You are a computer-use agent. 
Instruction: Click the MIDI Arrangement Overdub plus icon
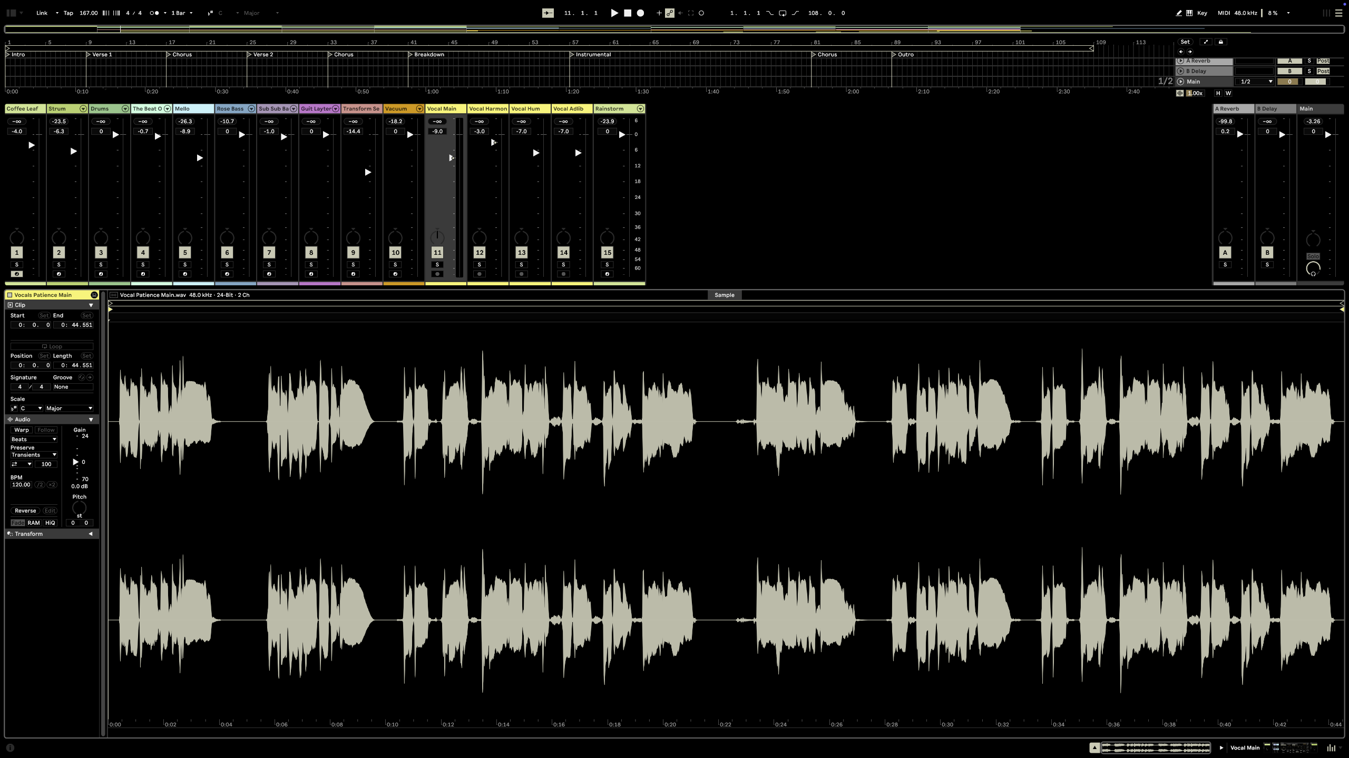pyautogui.click(x=659, y=13)
